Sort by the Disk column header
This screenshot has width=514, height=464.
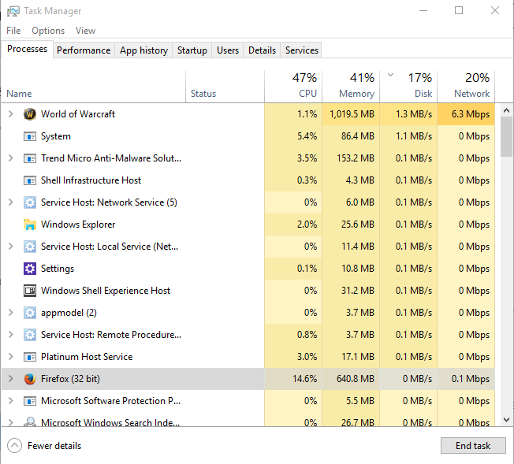click(x=408, y=87)
